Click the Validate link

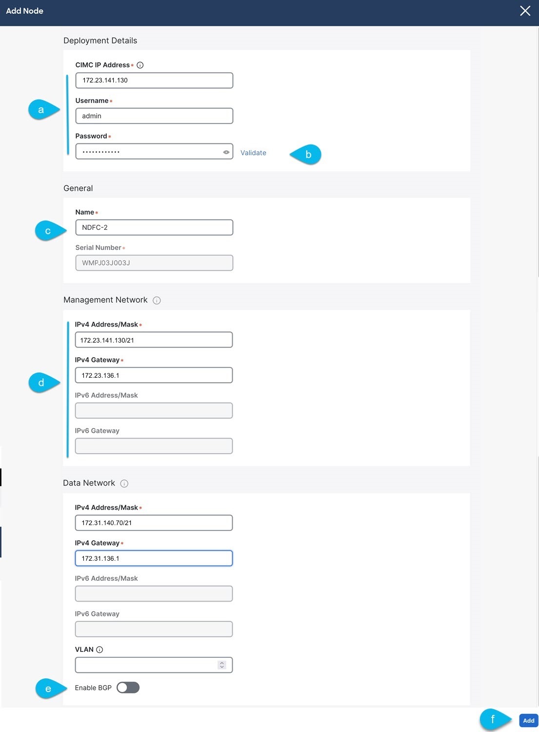[x=253, y=153]
